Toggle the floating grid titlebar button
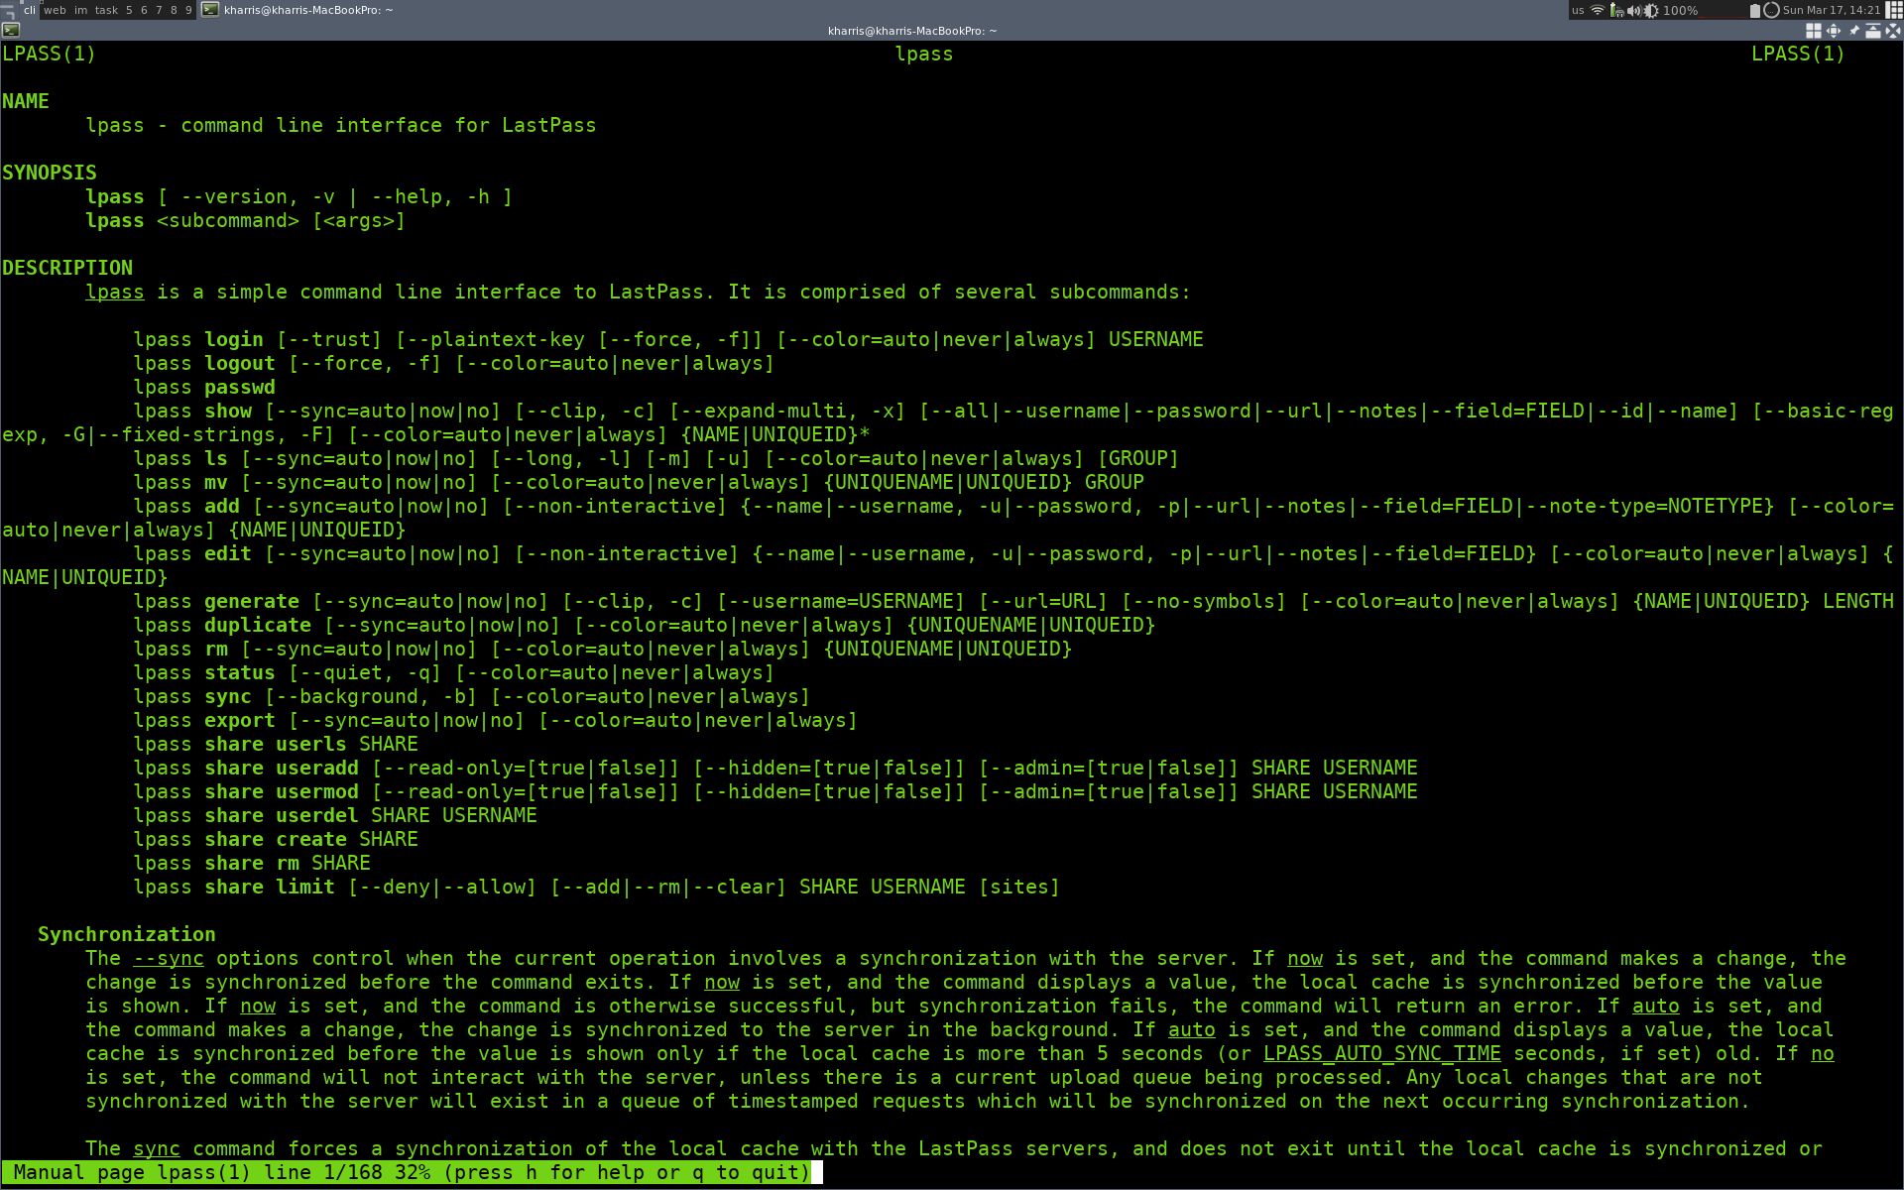Image resolution: width=1904 pixels, height=1190 pixels. pyautogui.click(x=1814, y=31)
